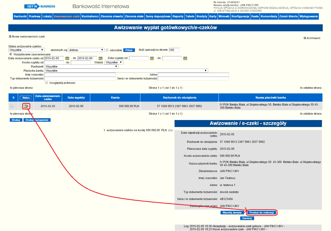Open Sumy depozytowe menu tab
This screenshot has height=231, width=331.
(x=158, y=16)
